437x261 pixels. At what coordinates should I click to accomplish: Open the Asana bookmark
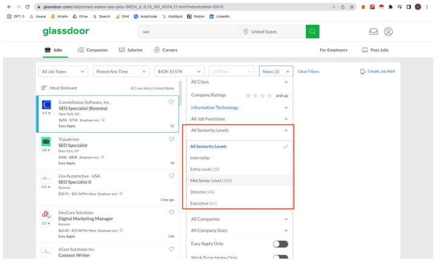pos(38,16)
